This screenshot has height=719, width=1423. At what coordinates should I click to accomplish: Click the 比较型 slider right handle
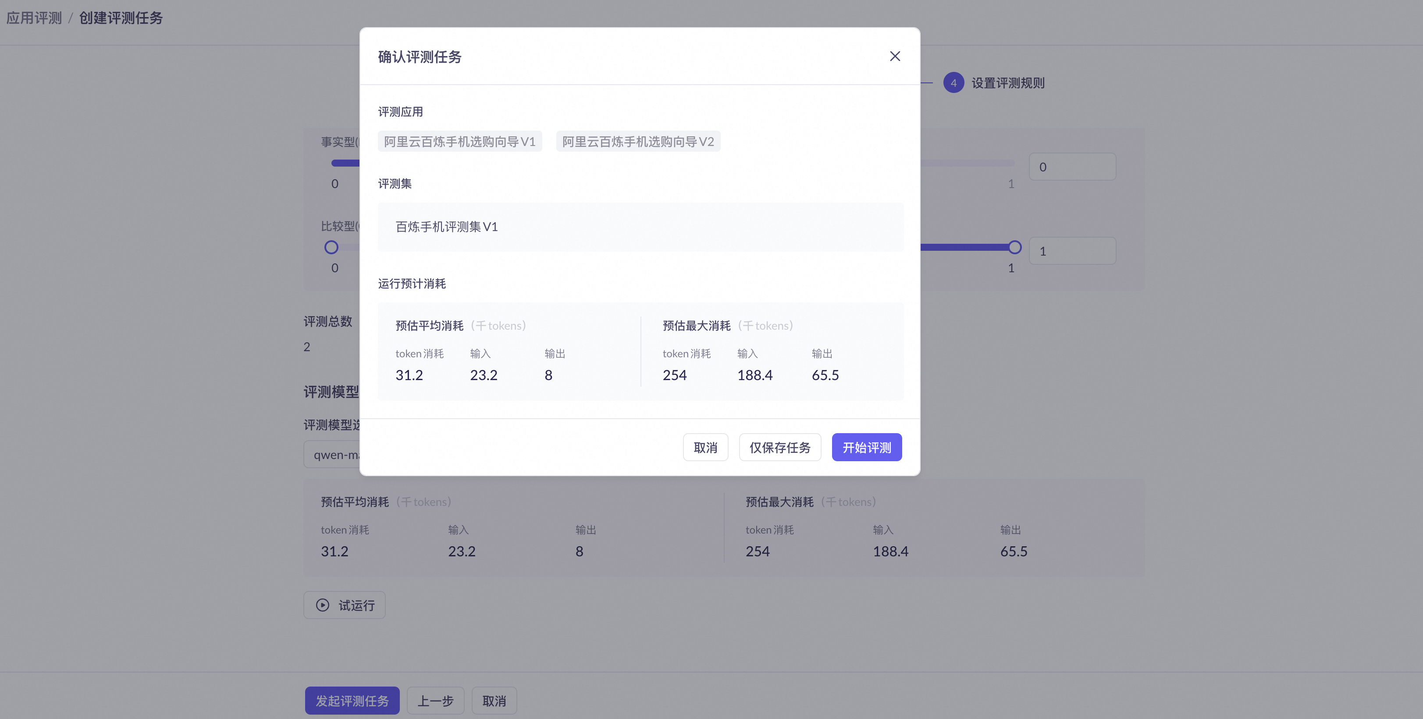tap(1014, 247)
